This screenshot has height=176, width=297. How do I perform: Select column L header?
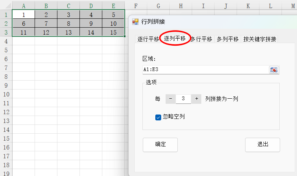point(271,6)
